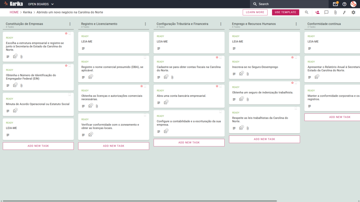The width and height of the screenshot is (360, 202).
Task: Toggle star on Obtenha o Número EIN card
Action: 66,66
